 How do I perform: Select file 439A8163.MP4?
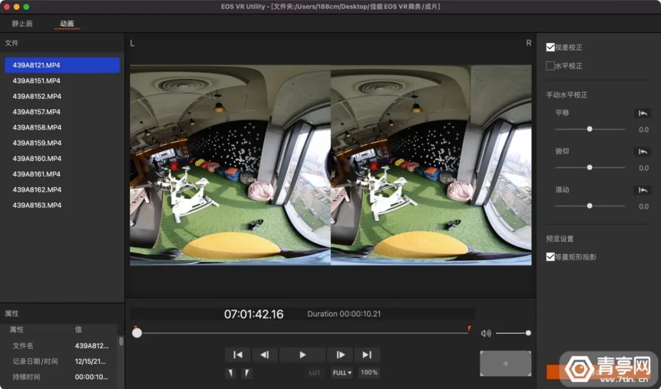coord(62,206)
